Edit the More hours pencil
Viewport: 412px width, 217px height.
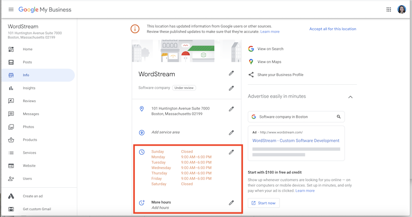231,203
